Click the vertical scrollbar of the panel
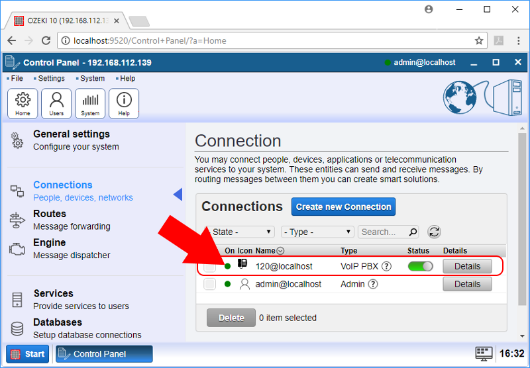530x368 pixels. [522, 220]
